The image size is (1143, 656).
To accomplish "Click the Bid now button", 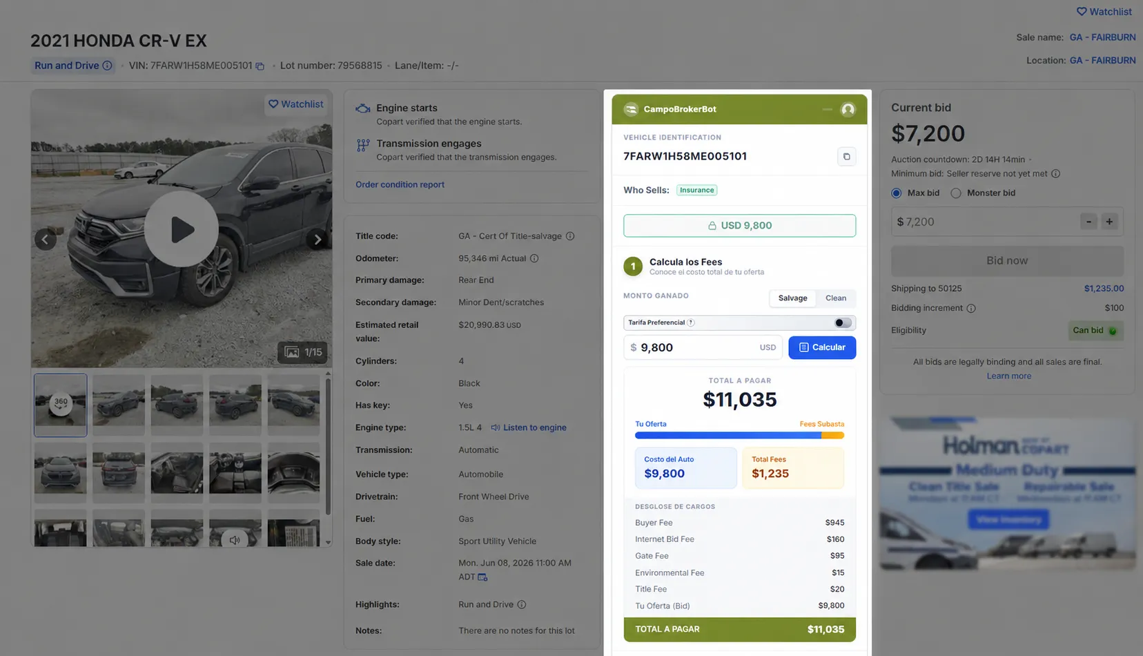I will [x=1007, y=261].
